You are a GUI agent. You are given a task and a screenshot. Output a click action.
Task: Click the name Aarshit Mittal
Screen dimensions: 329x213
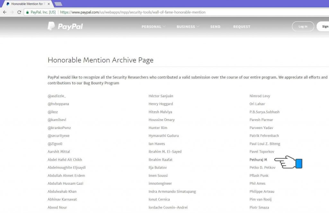59,152
